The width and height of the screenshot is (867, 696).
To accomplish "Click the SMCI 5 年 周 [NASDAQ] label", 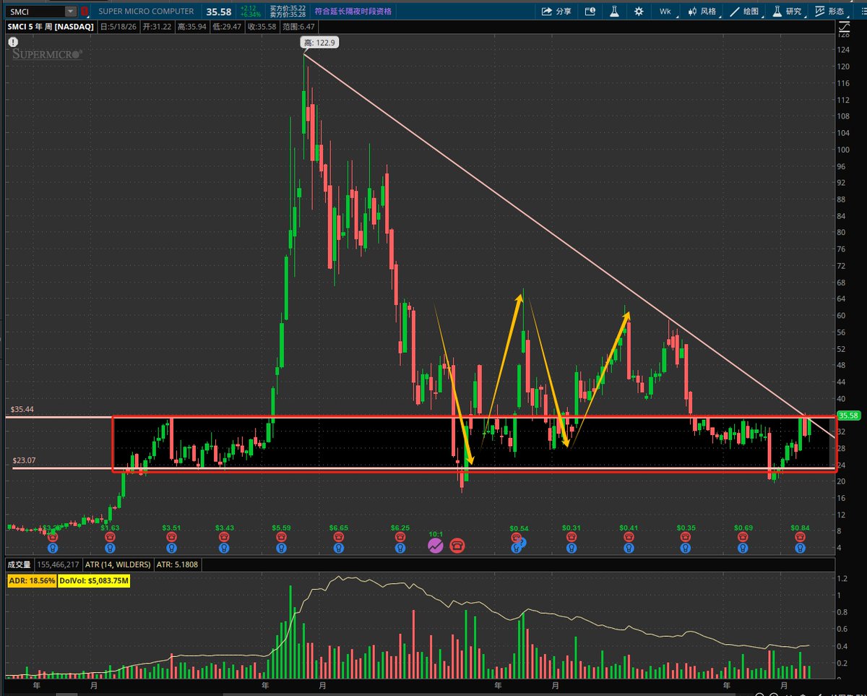I will pos(50,26).
